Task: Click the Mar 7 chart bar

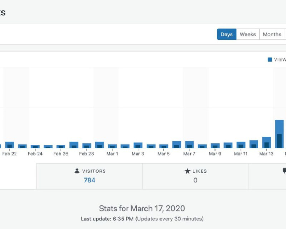Action: [x=189, y=145]
